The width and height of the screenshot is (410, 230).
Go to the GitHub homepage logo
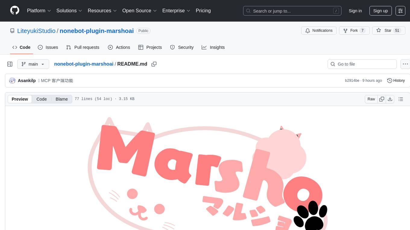point(15,11)
